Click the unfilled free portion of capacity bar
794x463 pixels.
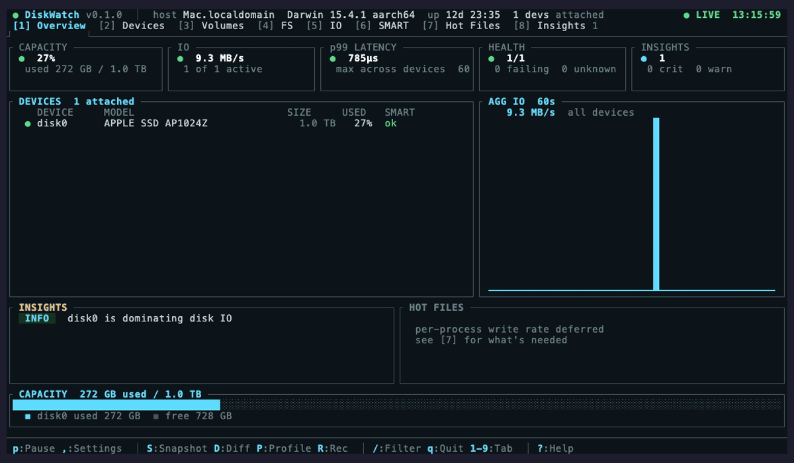click(x=501, y=405)
